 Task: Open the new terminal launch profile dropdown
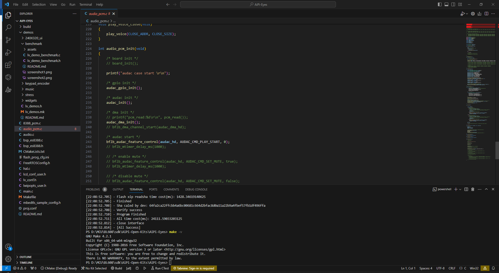point(460,189)
